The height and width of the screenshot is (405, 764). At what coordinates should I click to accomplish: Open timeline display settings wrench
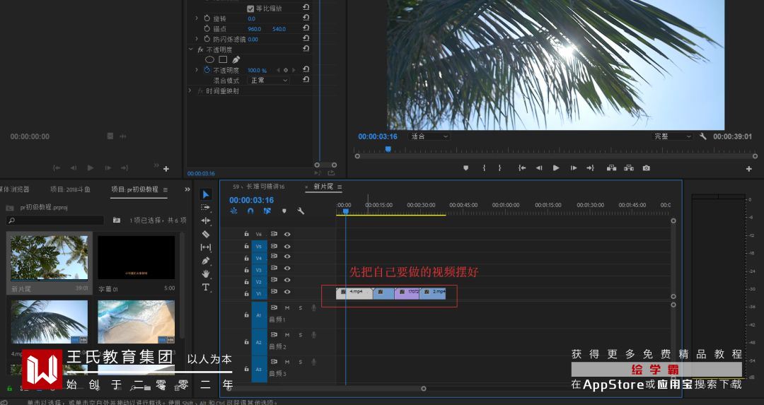click(x=301, y=211)
